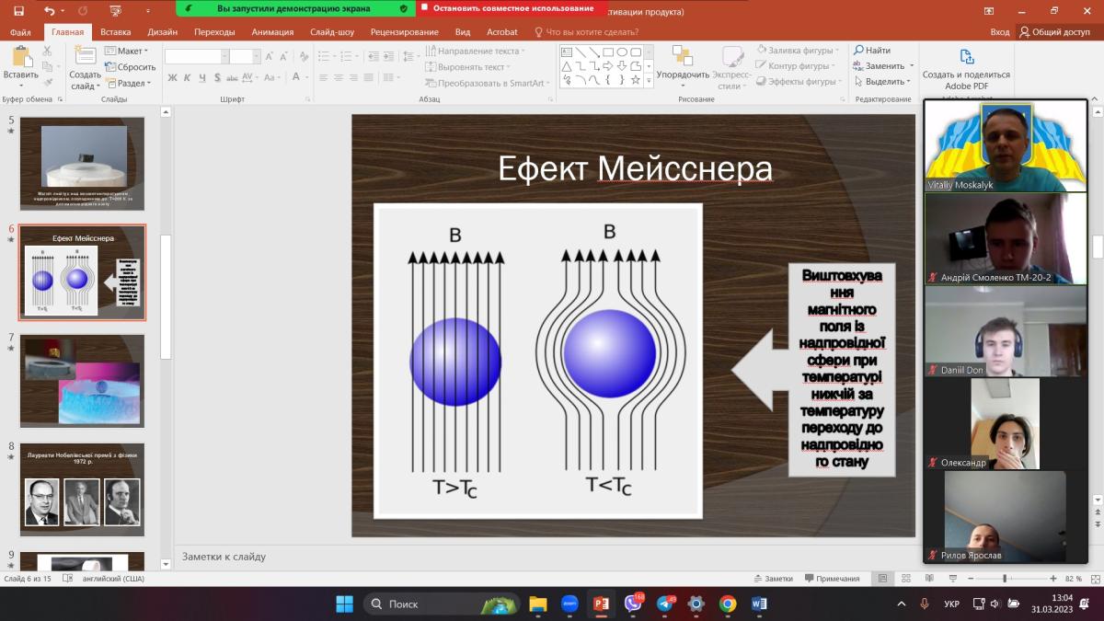This screenshot has height=621, width=1104.
Task: Switch to the Дизайн tab
Action: pyautogui.click(x=162, y=31)
